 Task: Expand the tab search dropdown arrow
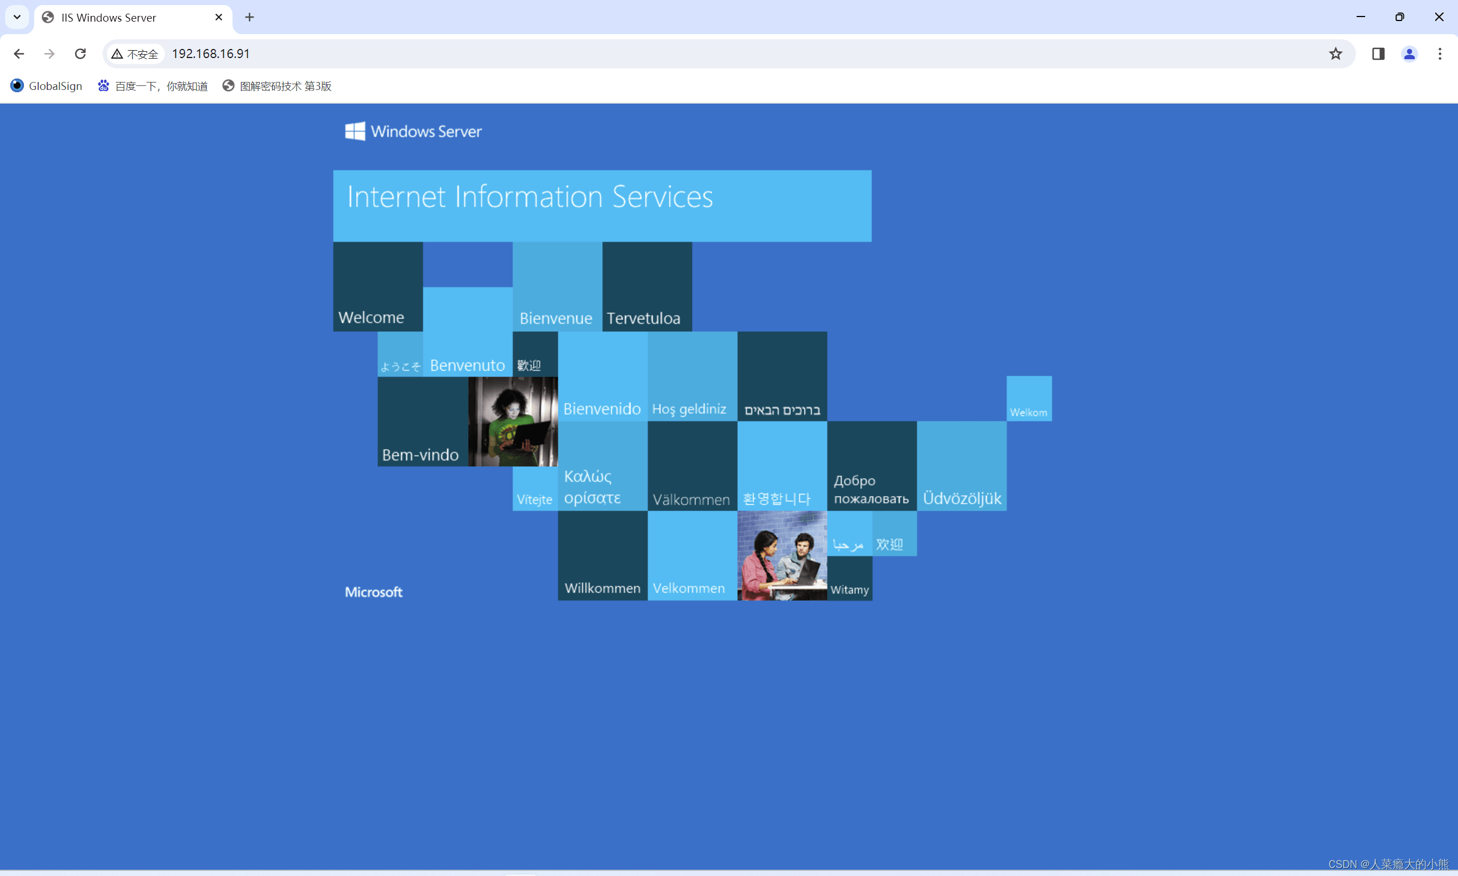[x=17, y=17]
